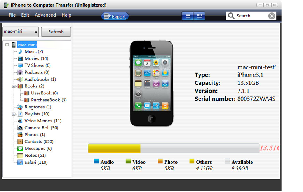This screenshot has height=192, width=303.
Task: Open the File menu
Action: click(12, 15)
